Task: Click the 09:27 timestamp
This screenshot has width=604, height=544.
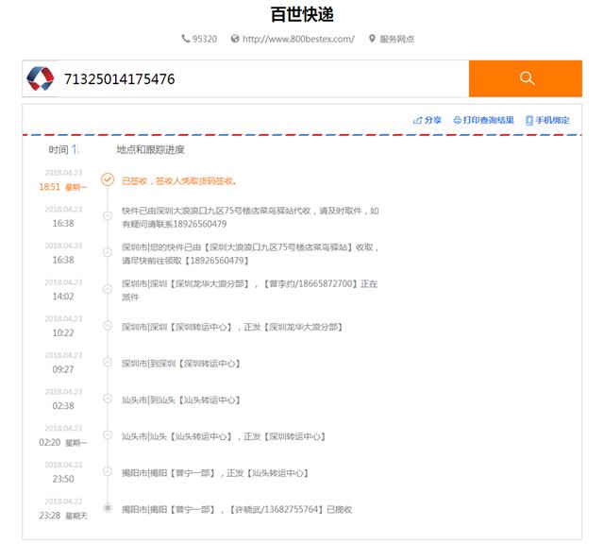Action: [63, 369]
